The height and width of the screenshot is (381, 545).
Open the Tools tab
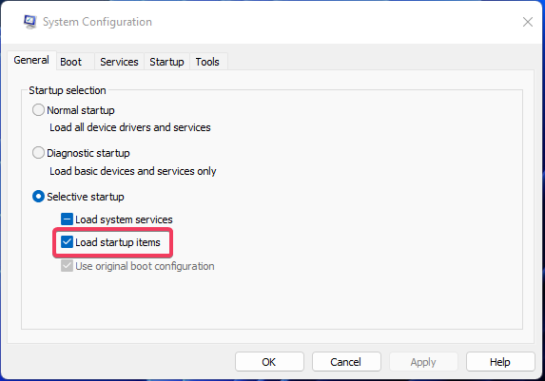pos(207,62)
